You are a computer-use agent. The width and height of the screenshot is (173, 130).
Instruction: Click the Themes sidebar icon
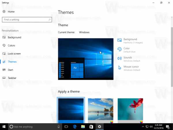point(4,62)
